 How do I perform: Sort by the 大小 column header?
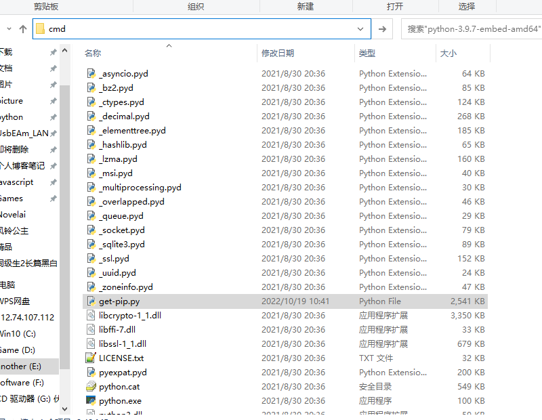448,54
